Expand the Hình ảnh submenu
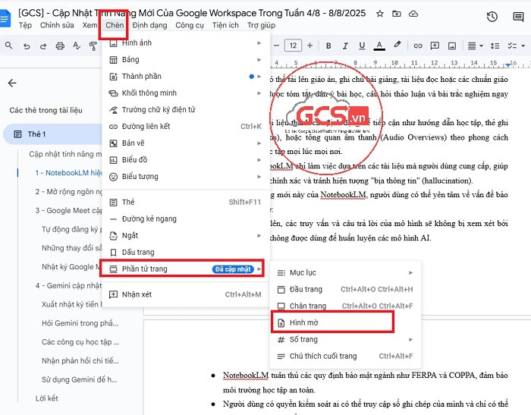The image size is (531, 415). [x=186, y=43]
